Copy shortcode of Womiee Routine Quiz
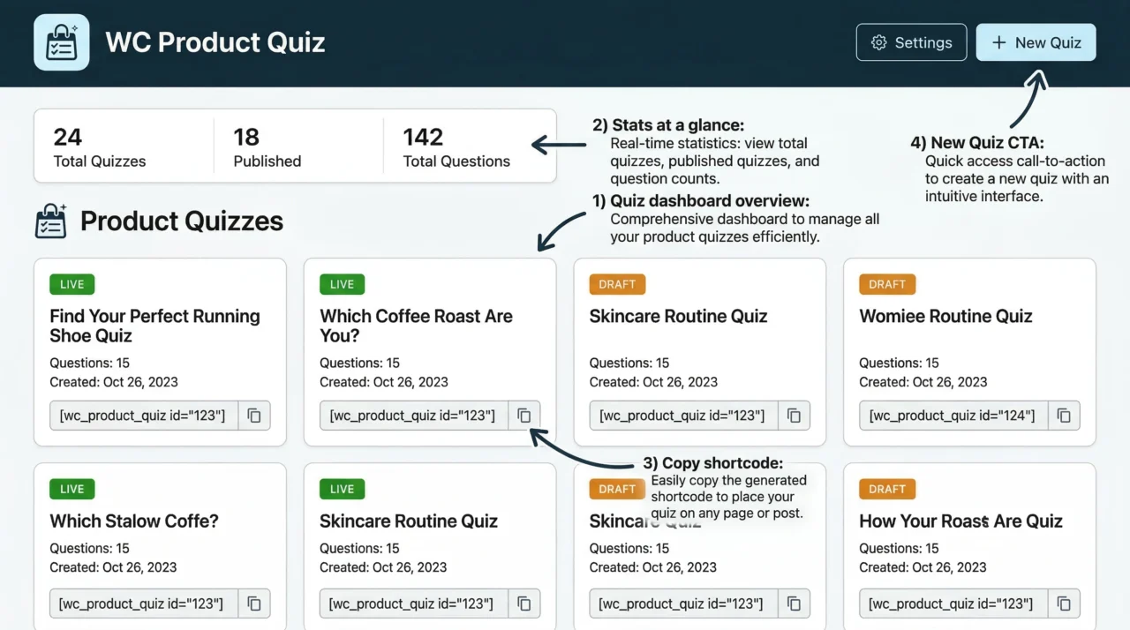This screenshot has width=1130, height=630. coord(1064,416)
